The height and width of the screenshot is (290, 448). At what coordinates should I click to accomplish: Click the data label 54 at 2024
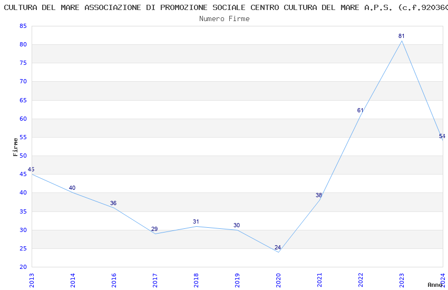442,136
